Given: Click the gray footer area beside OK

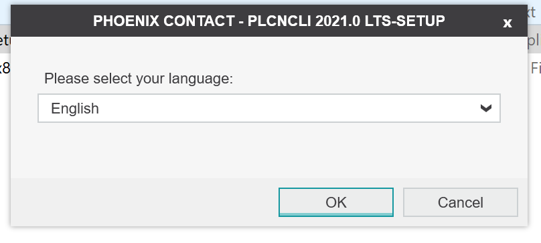Looking at the screenshot, I should coord(144,202).
